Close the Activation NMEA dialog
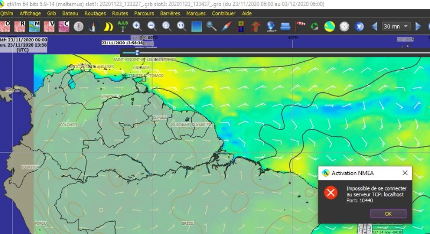Image resolution: width=430 pixels, height=234 pixels. 405,173
